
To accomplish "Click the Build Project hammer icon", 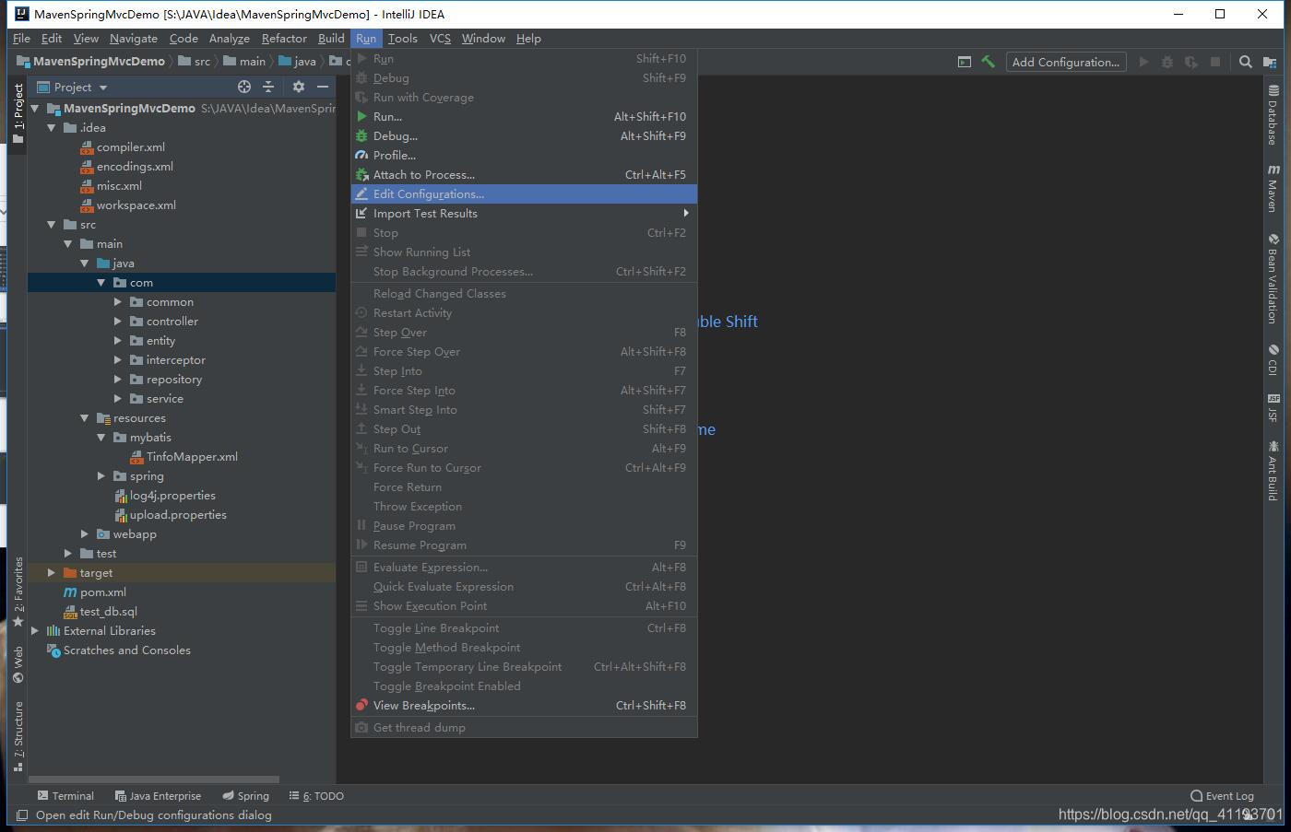I will pos(988,62).
